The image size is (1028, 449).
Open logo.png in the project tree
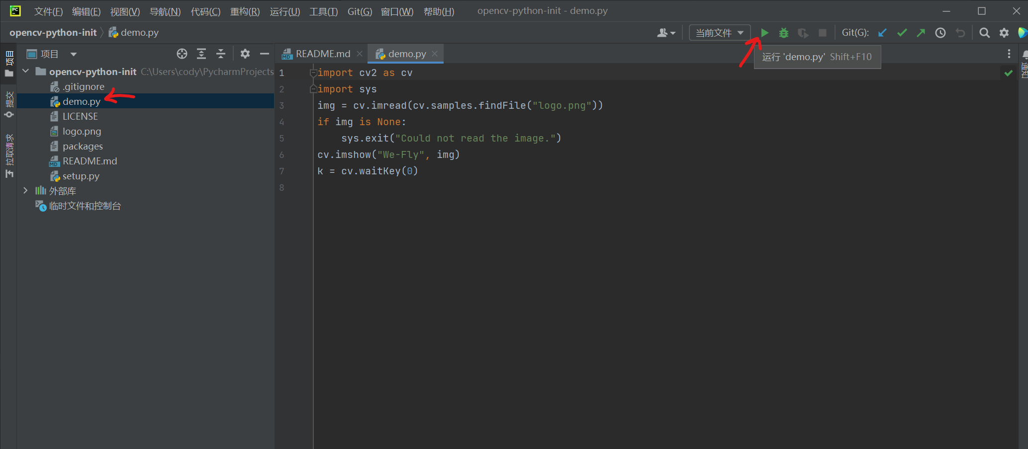(x=82, y=132)
